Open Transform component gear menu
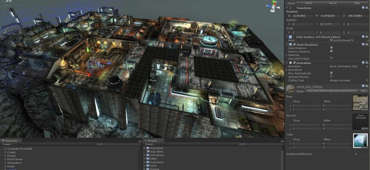Image resolution: width=370 pixels, height=170 pixels. click(367, 8)
